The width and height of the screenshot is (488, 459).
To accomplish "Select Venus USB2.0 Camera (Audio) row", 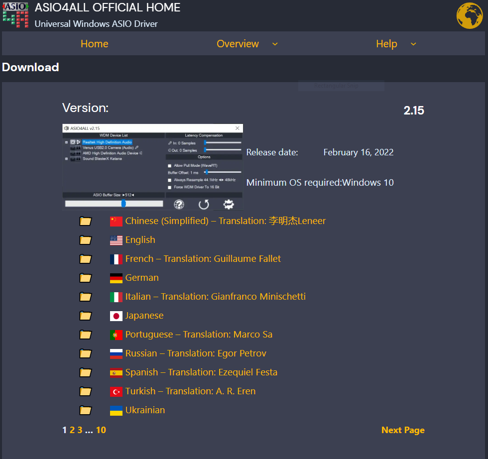I will tap(108, 148).
